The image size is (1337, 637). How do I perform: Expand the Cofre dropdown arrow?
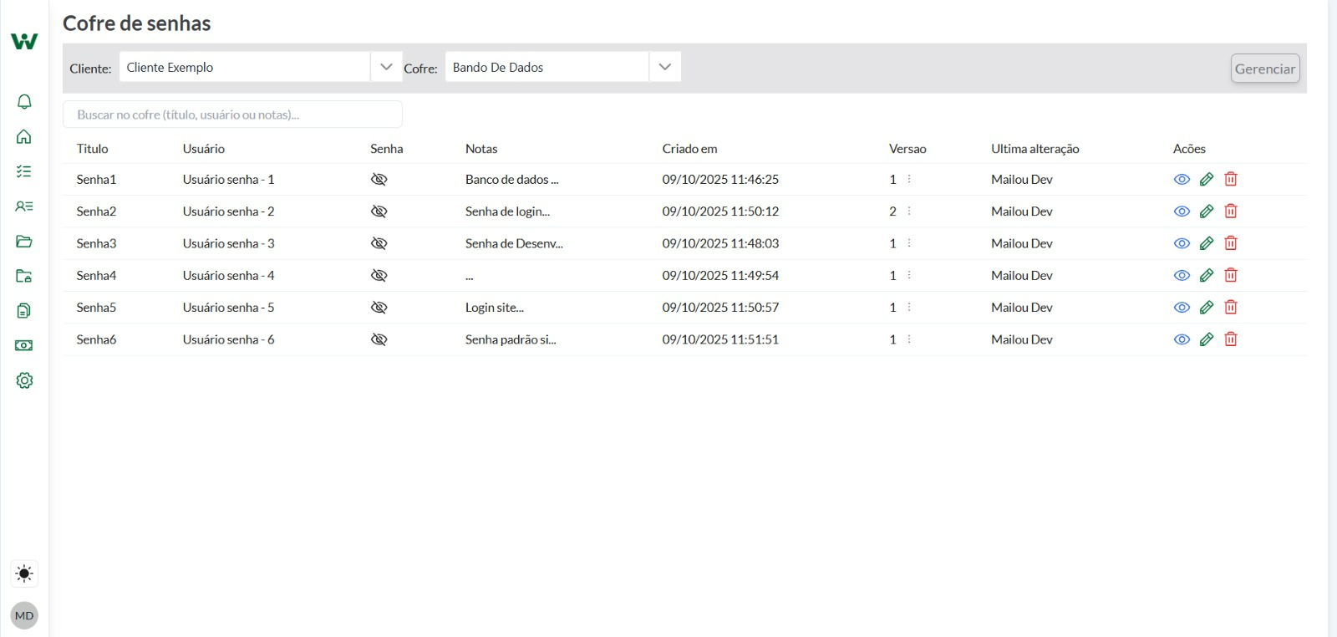(x=665, y=67)
